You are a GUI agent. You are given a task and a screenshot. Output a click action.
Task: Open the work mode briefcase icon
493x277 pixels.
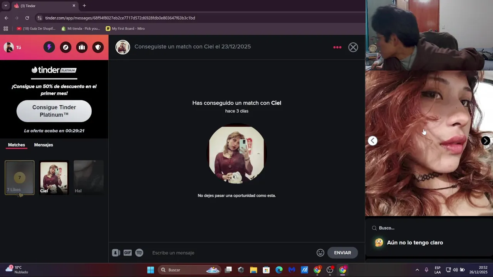click(x=82, y=47)
